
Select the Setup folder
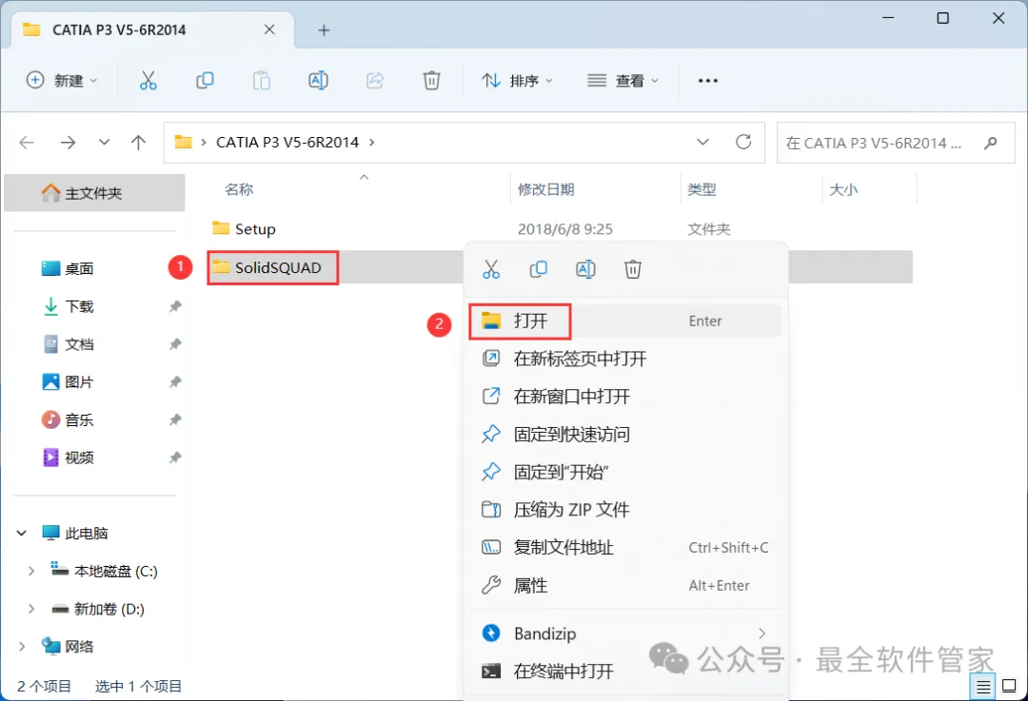tap(244, 228)
